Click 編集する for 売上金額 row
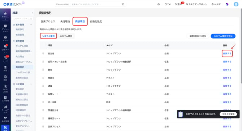 227,102
